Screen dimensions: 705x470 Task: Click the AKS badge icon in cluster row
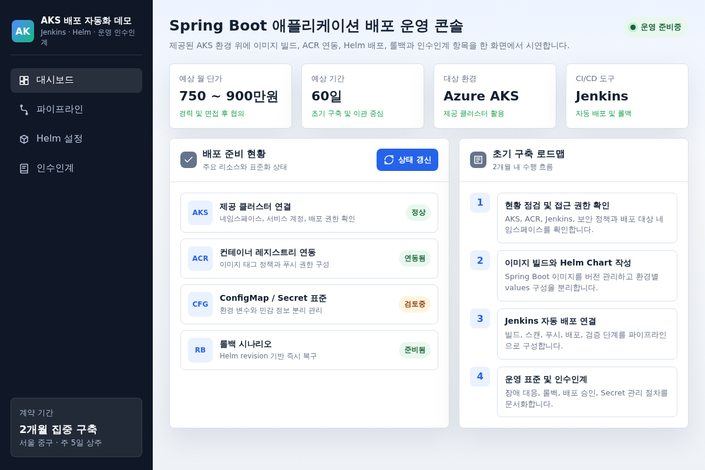point(200,213)
